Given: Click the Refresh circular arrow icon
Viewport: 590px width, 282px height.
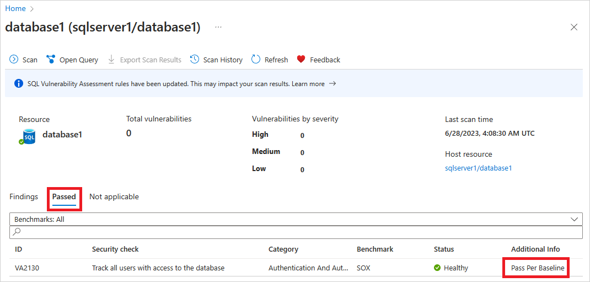Looking at the screenshot, I should [x=256, y=60].
